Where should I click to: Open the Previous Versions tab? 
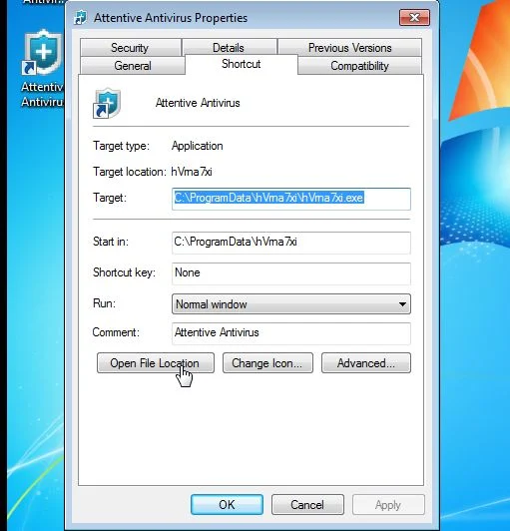coord(350,48)
